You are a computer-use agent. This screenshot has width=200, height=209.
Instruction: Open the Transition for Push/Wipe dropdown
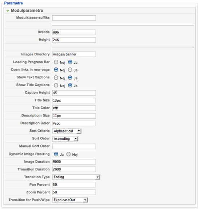tap(70, 200)
